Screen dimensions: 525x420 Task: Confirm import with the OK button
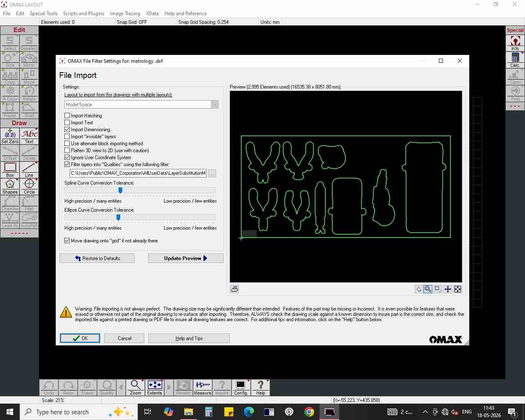(80, 338)
